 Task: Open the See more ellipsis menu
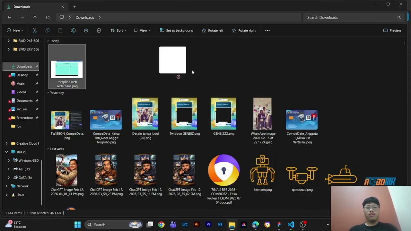click(267, 30)
